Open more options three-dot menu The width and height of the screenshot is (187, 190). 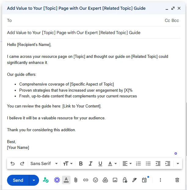point(160,180)
